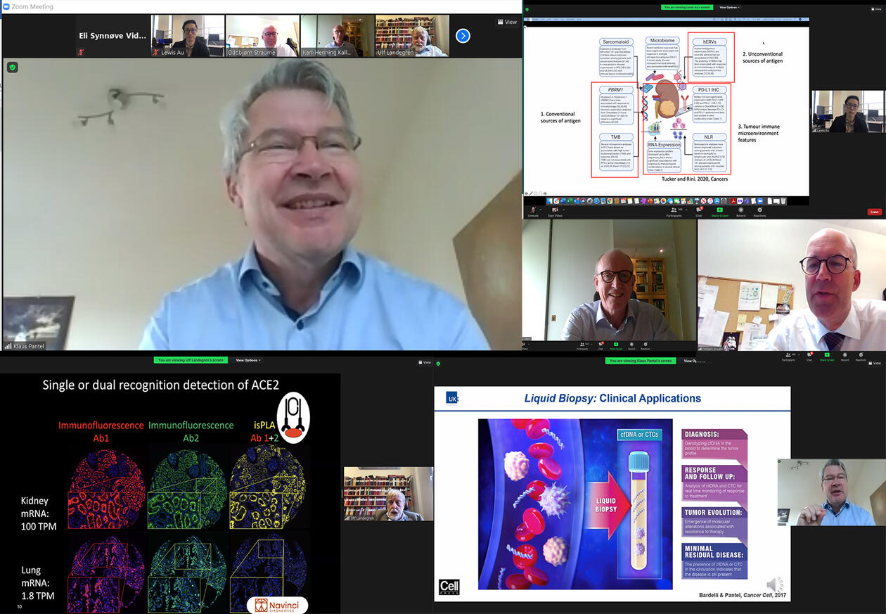Expand View Options above Lewis Au's shared screen
Screen dimensions: 886x614
coord(728,7)
